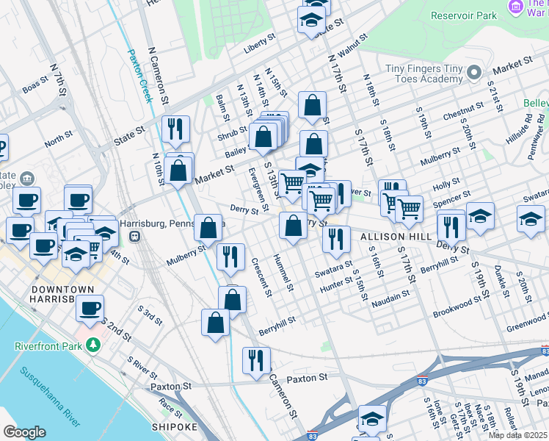
Task: Click the SHIPOKE neighborhood label
Action: 175,427
